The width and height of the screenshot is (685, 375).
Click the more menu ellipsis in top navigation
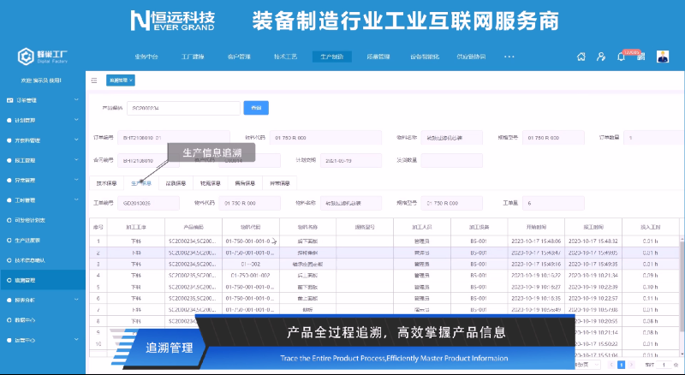[509, 57]
